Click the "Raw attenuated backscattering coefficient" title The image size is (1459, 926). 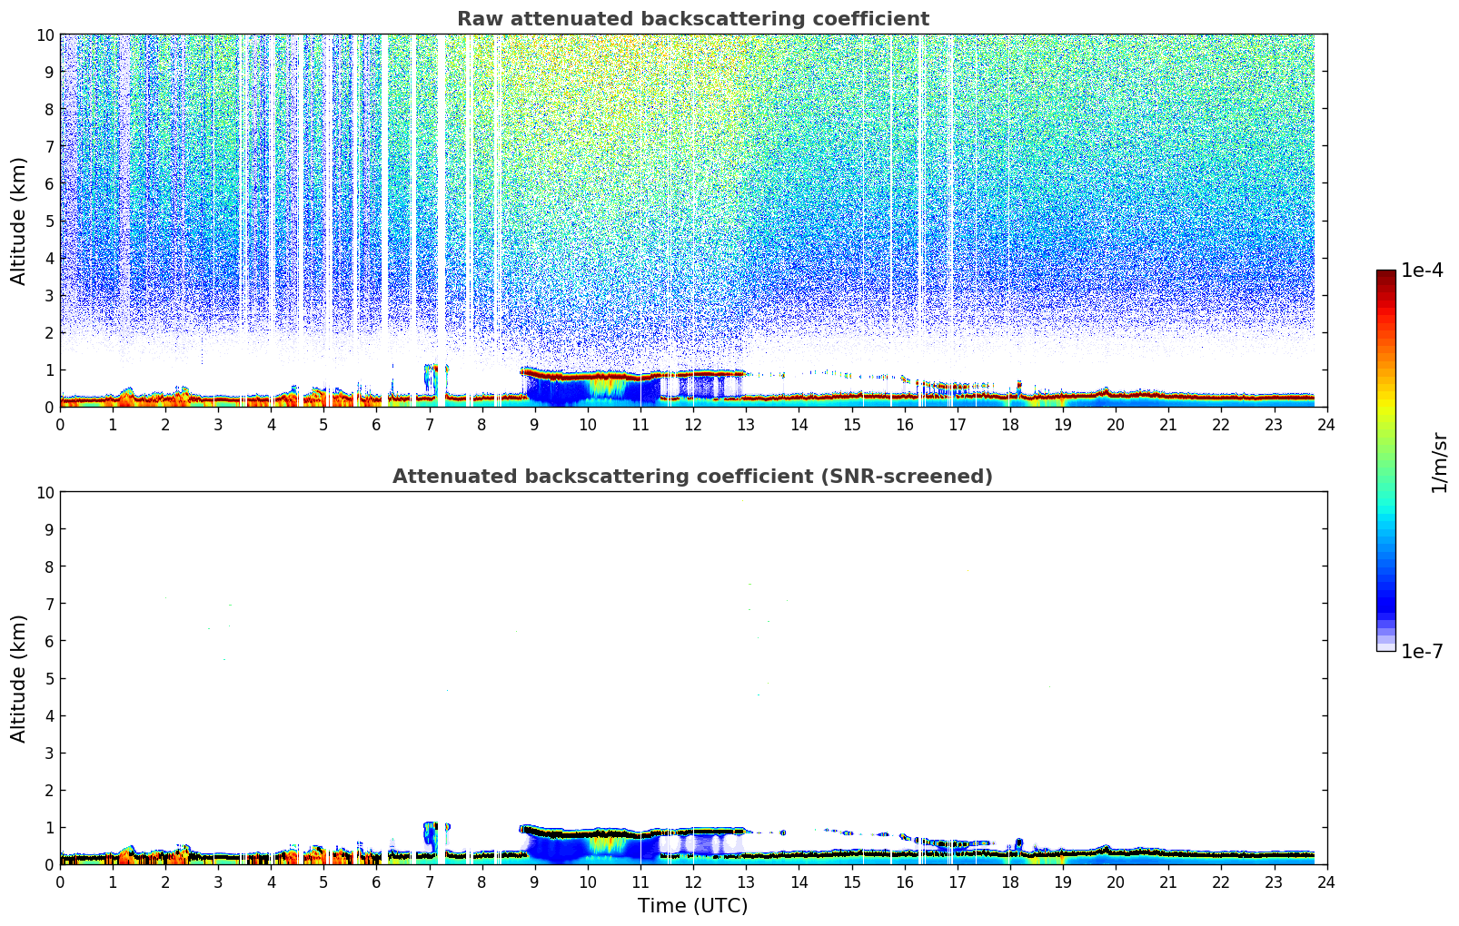(693, 19)
